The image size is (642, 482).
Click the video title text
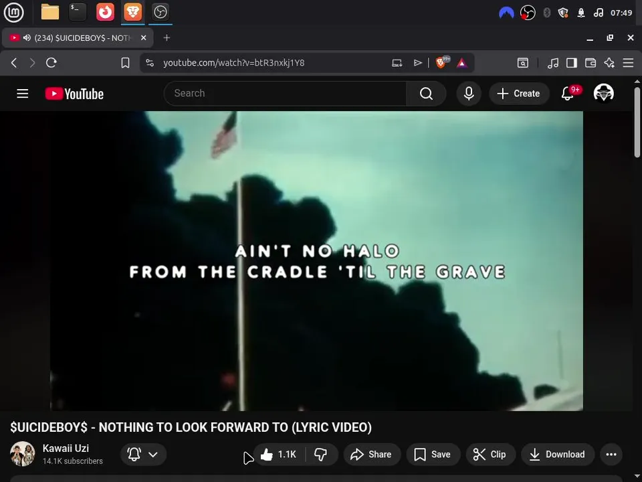(191, 427)
